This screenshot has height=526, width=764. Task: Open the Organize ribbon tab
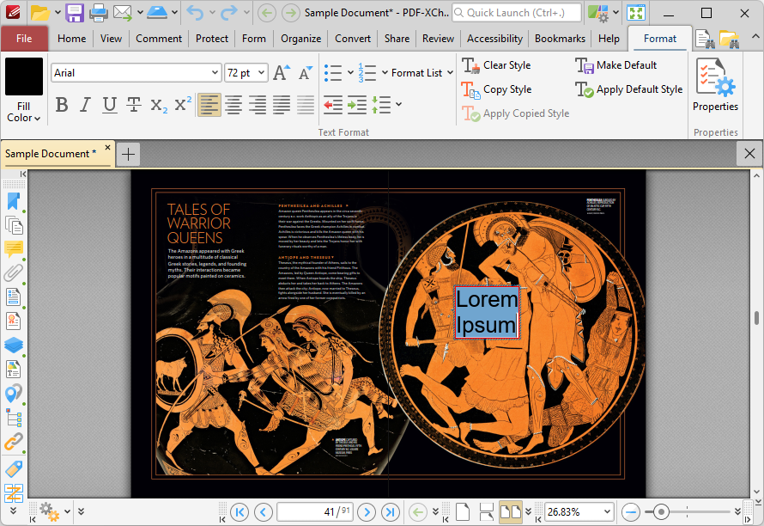pyautogui.click(x=300, y=39)
